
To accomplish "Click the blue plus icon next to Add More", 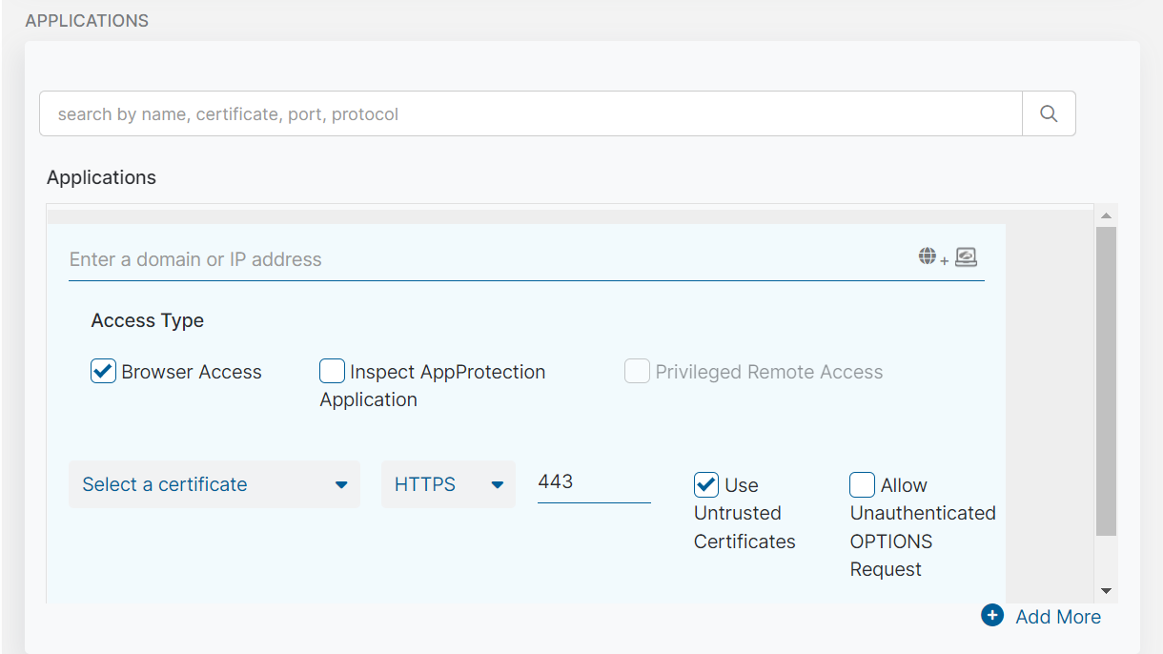I will click(x=991, y=616).
